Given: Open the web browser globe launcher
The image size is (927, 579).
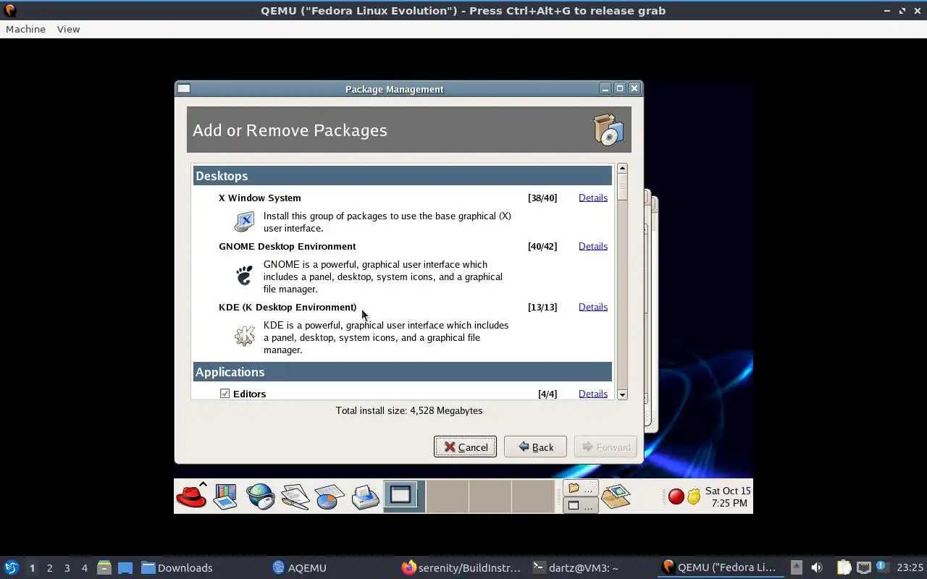Looking at the screenshot, I should (260, 496).
